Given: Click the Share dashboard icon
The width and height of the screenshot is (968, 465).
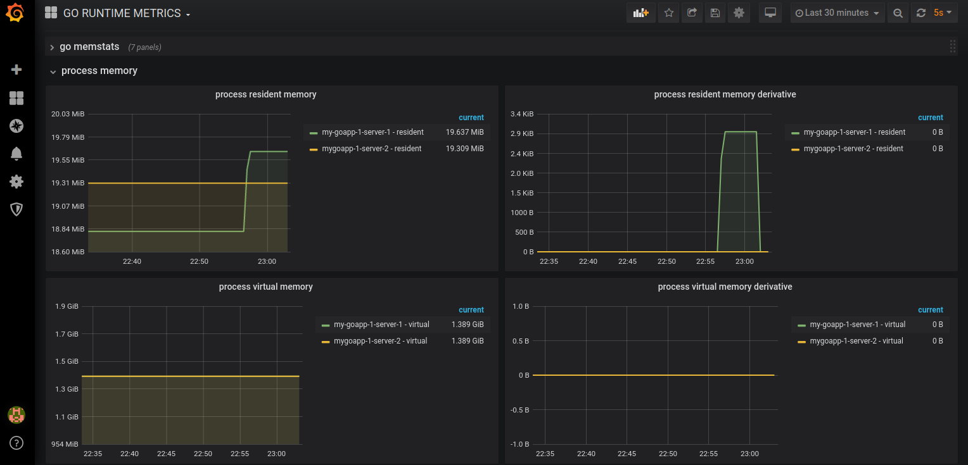Looking at the screenshot, I should point(692,13).
